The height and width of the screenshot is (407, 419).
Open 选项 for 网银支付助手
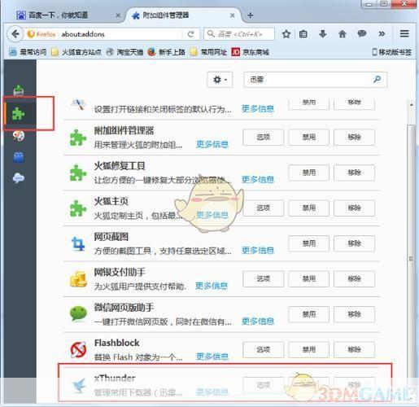263,278
